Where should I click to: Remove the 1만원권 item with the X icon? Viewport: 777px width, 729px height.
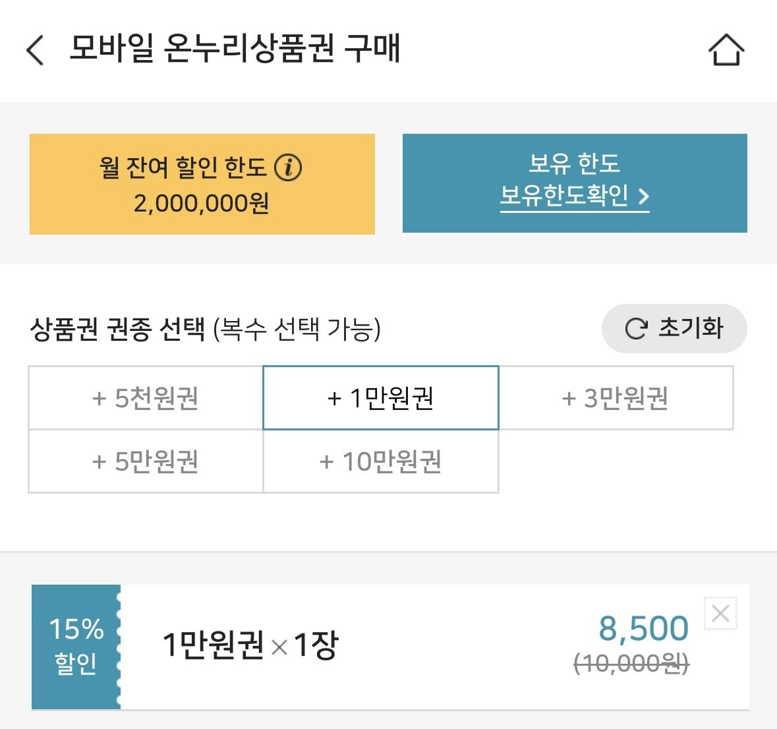click(720, 613)
